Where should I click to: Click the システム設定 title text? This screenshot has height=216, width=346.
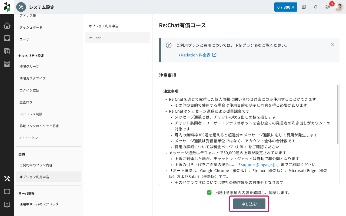pyautogui.click(x=42, y=7)
